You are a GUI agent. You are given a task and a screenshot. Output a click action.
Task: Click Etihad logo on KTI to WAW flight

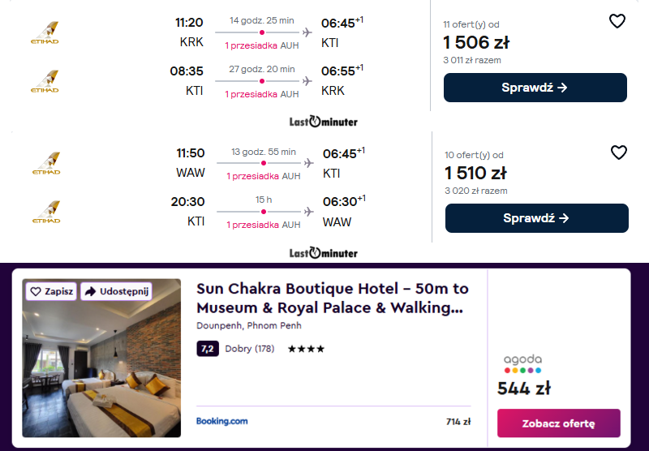point(46,212)
